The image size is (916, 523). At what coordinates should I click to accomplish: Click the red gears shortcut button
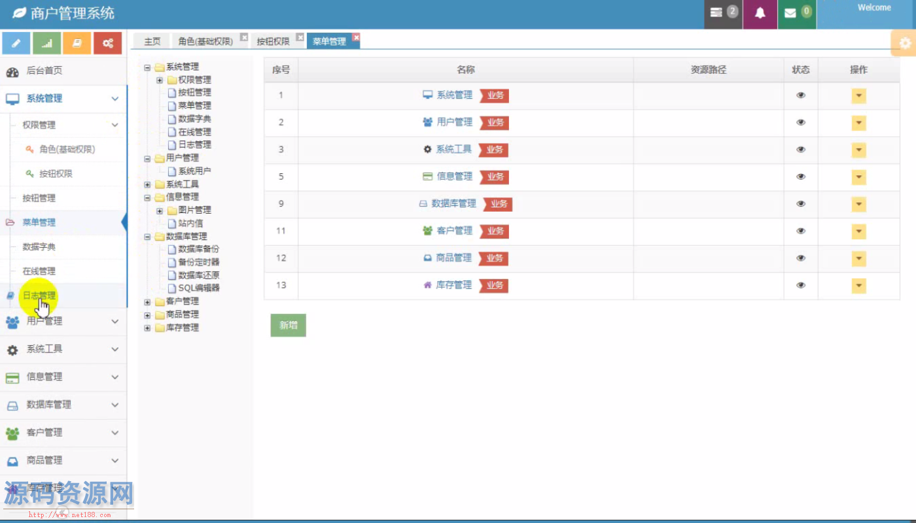(107, 43)
